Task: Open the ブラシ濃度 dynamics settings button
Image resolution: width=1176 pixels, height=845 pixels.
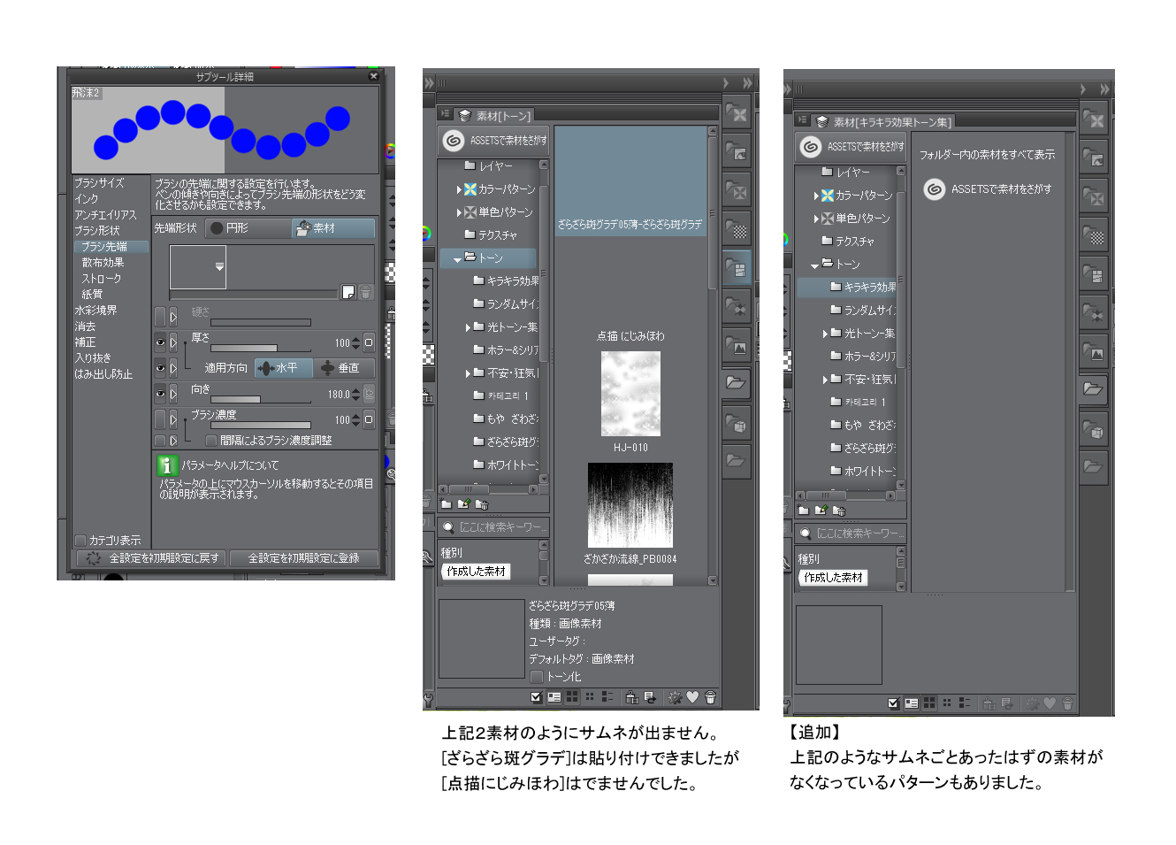Action: (x=369, y=419)
